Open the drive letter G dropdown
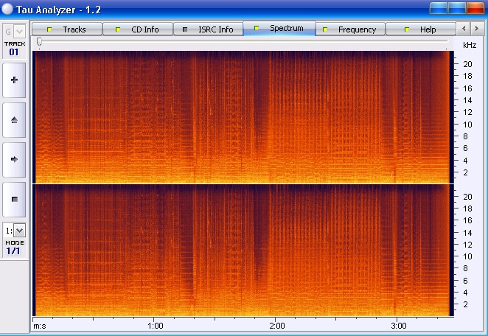 point(19,32)
